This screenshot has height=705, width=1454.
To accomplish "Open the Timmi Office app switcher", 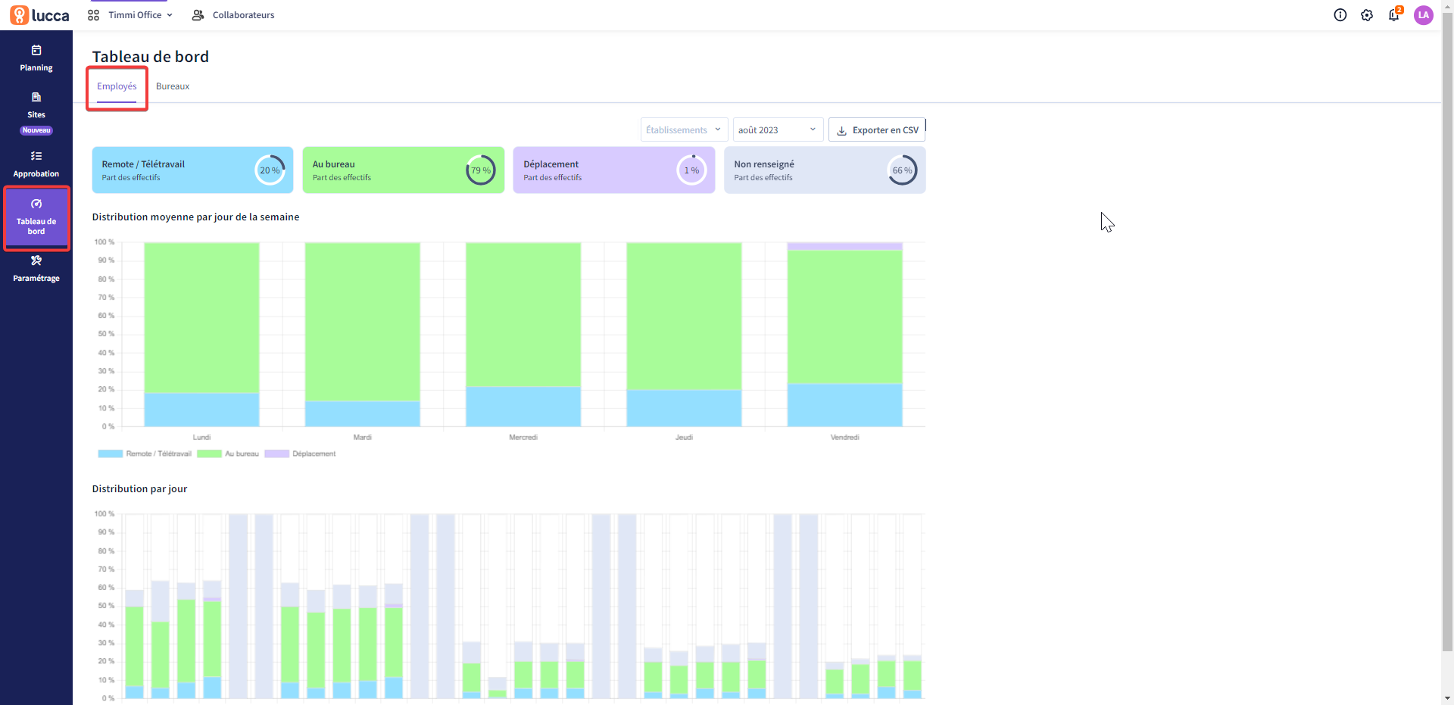I will click(x=130, y=15).
